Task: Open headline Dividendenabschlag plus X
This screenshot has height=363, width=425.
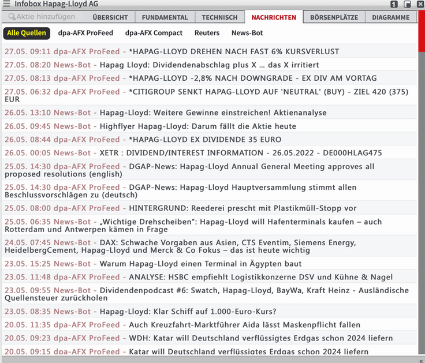Action: pyautogui.click(x=209, y=65)
